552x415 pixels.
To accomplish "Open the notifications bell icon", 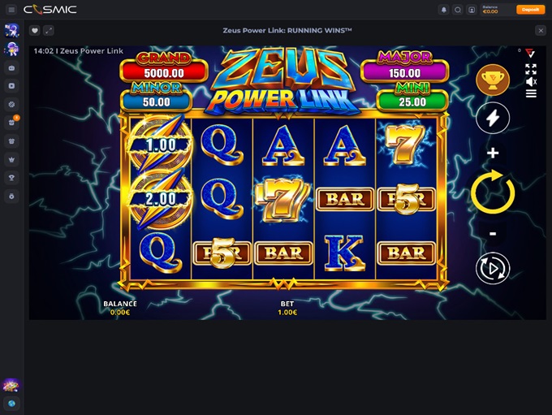I will (x=443, y=10).
